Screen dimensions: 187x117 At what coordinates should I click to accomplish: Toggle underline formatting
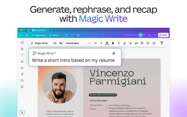coord(124,43)
